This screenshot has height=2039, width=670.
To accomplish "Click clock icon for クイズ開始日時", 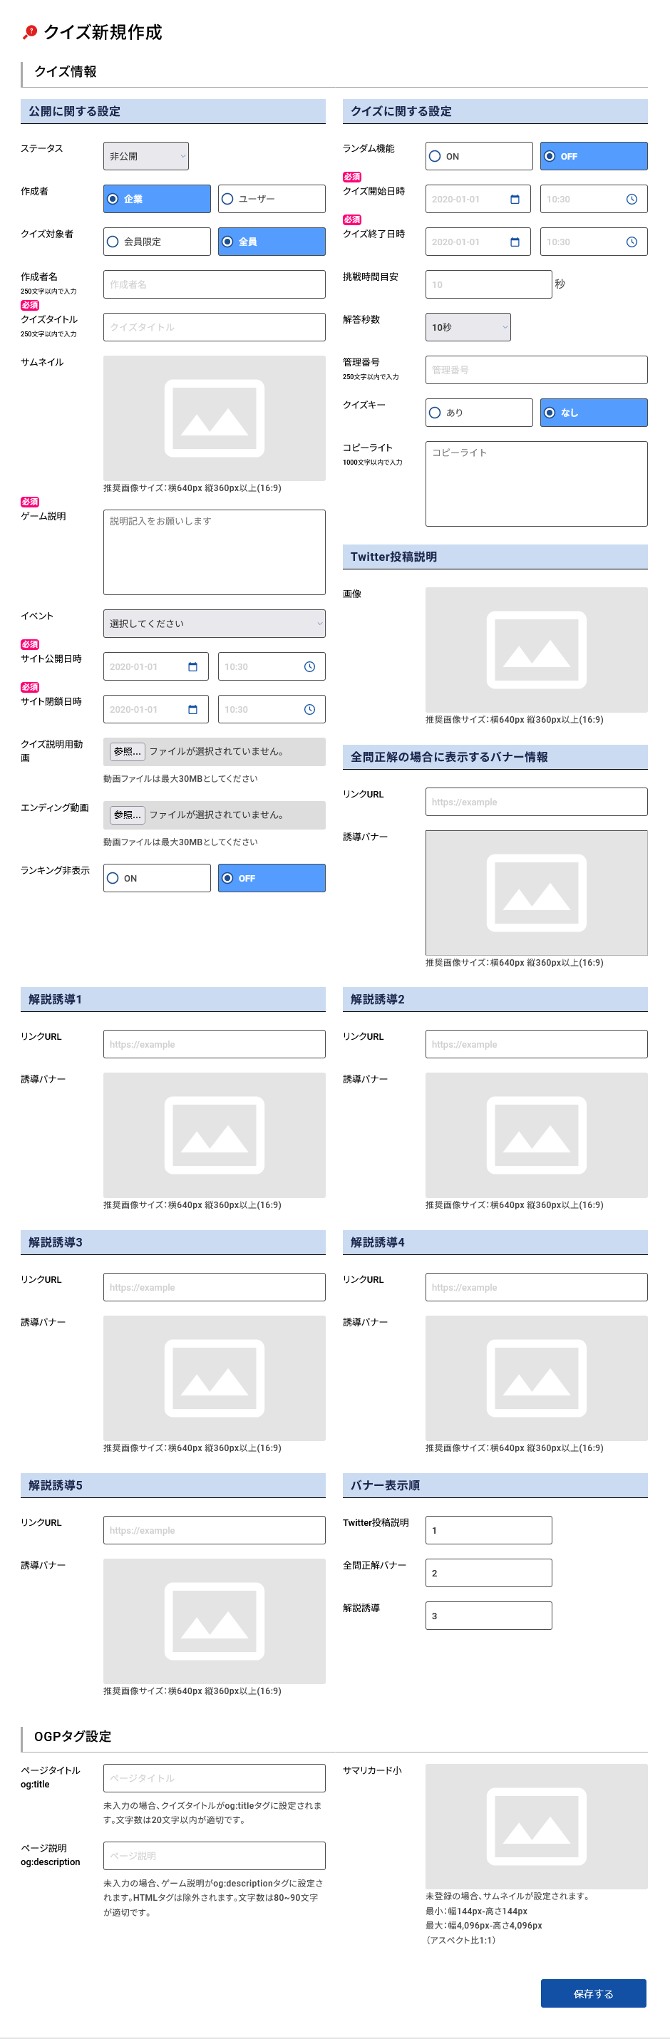I will point(632,200).
